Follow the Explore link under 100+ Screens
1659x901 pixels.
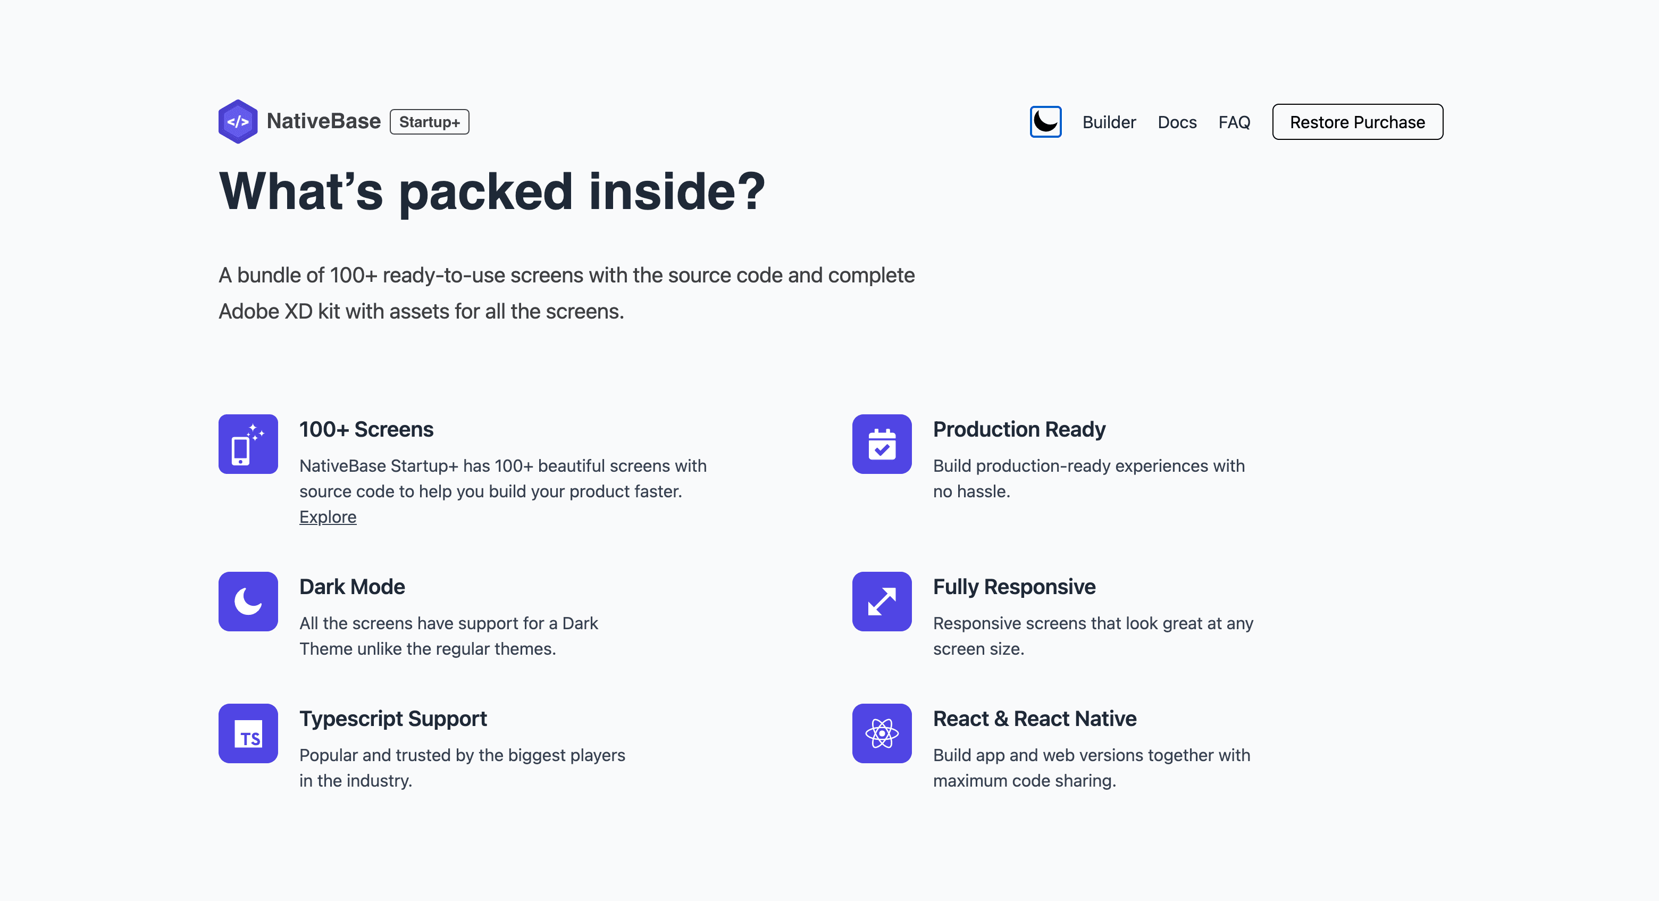[x=327, y=516]
